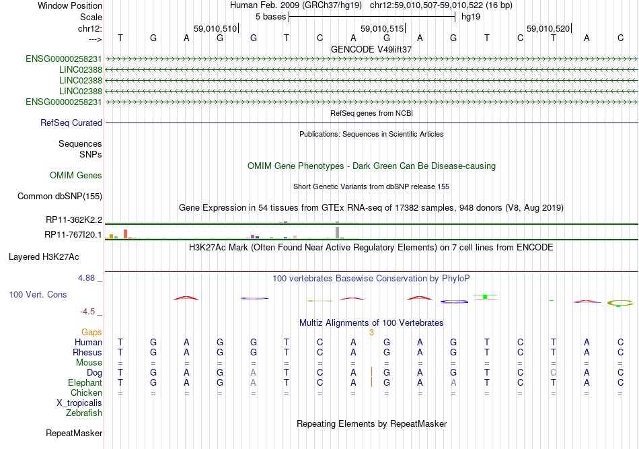Click the GTEx Gene Expression track title
Viewport: 639px width, 449px height.
tap(371, 208)
